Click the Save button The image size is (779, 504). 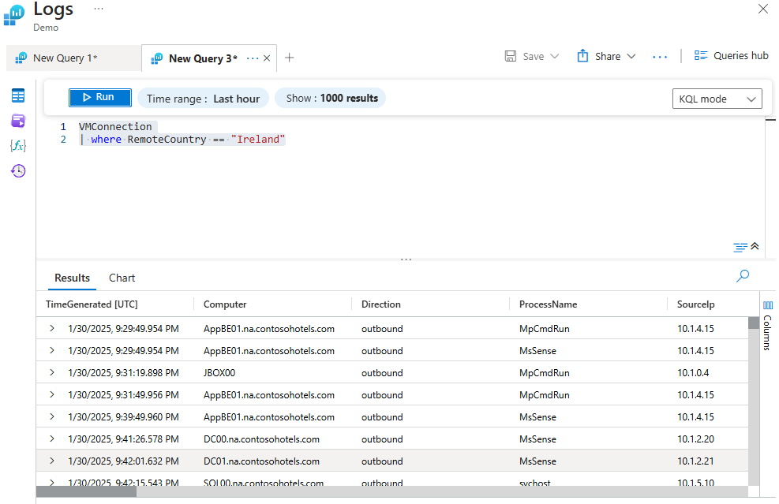tap(524, 56)
